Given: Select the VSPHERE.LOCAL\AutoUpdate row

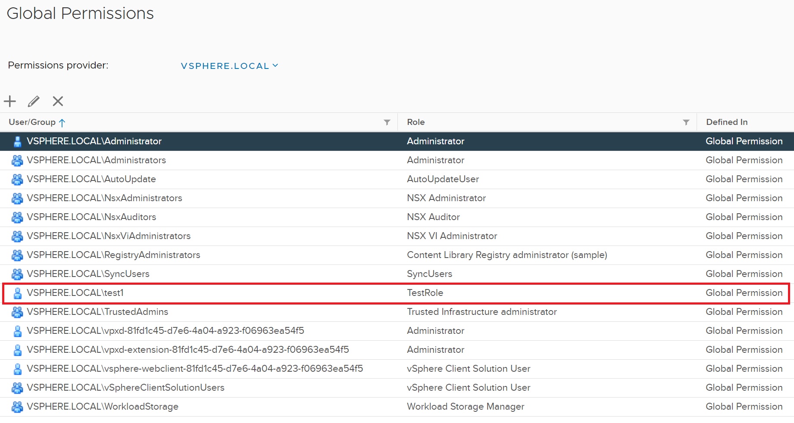Looking at the screenshot, I should 91,179.
